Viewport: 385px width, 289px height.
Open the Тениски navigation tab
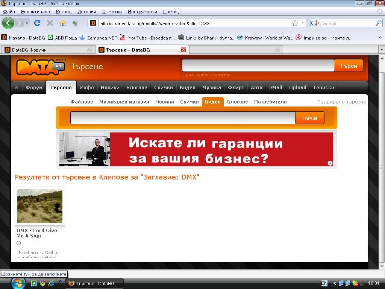tap(323, 87)
